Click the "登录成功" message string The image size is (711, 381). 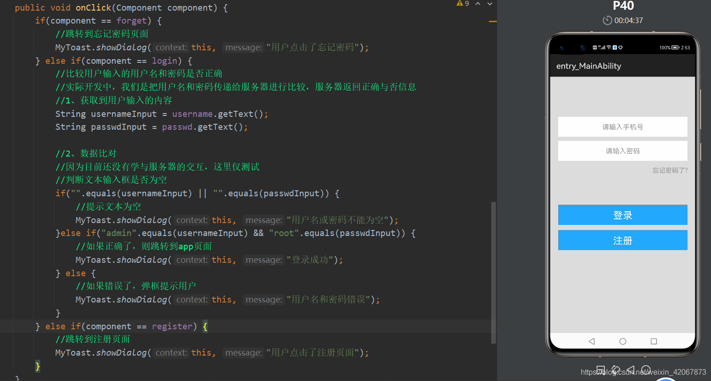click(310, 260)
